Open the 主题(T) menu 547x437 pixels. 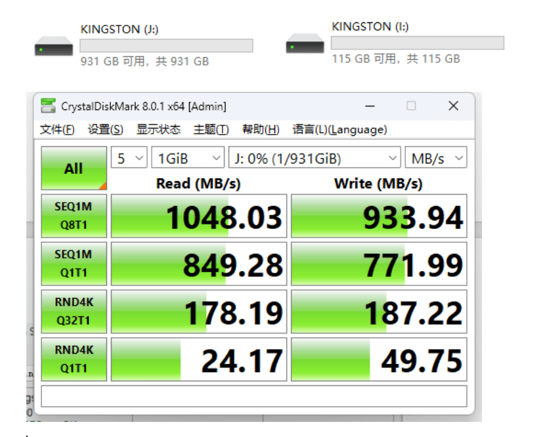coord(211,129)
